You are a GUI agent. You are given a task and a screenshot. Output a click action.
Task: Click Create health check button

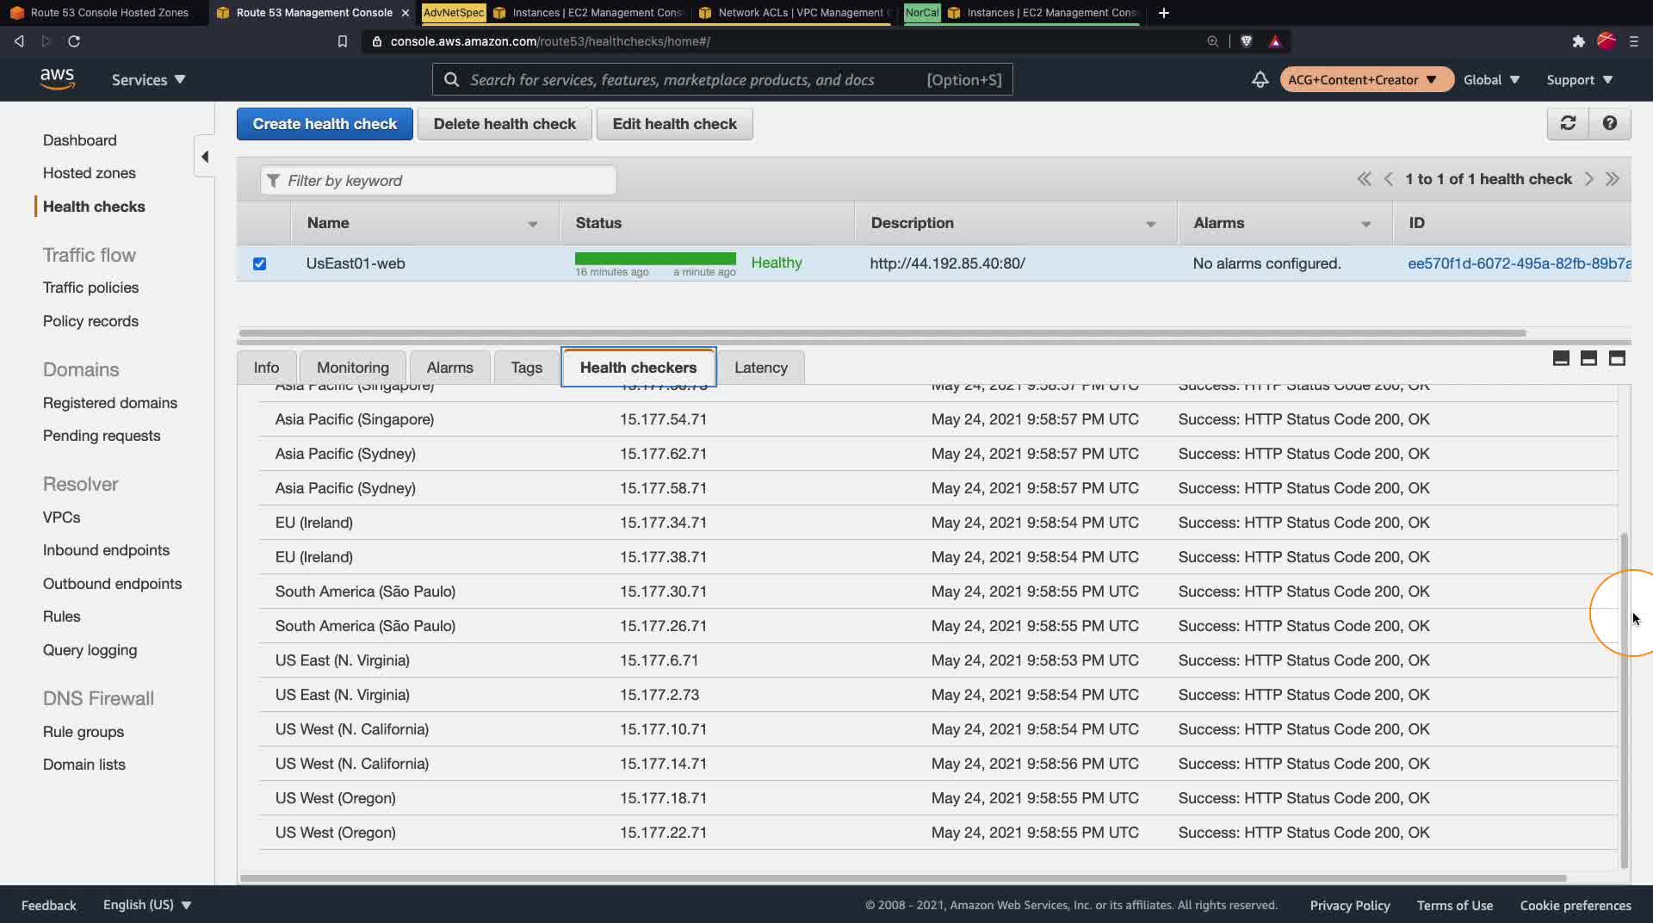(325, 124)
